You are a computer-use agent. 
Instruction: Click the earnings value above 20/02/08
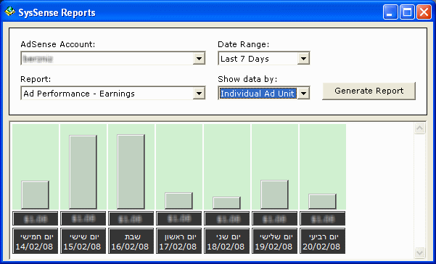pos(322,219)
